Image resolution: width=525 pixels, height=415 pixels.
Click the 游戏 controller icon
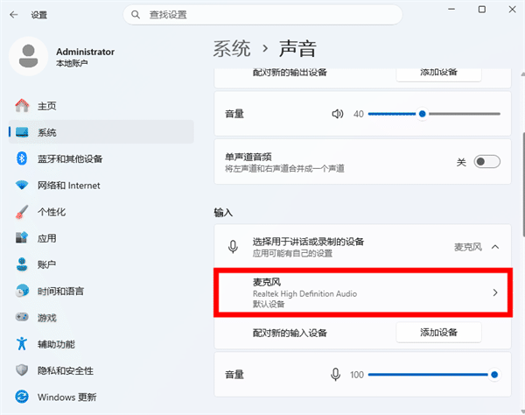22,317
